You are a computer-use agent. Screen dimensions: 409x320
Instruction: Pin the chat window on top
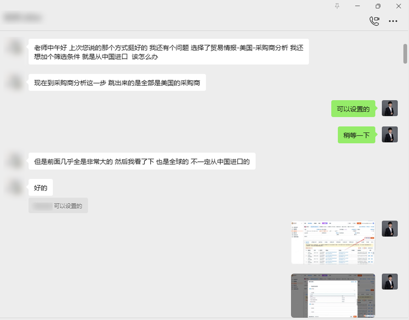(337, 6)
